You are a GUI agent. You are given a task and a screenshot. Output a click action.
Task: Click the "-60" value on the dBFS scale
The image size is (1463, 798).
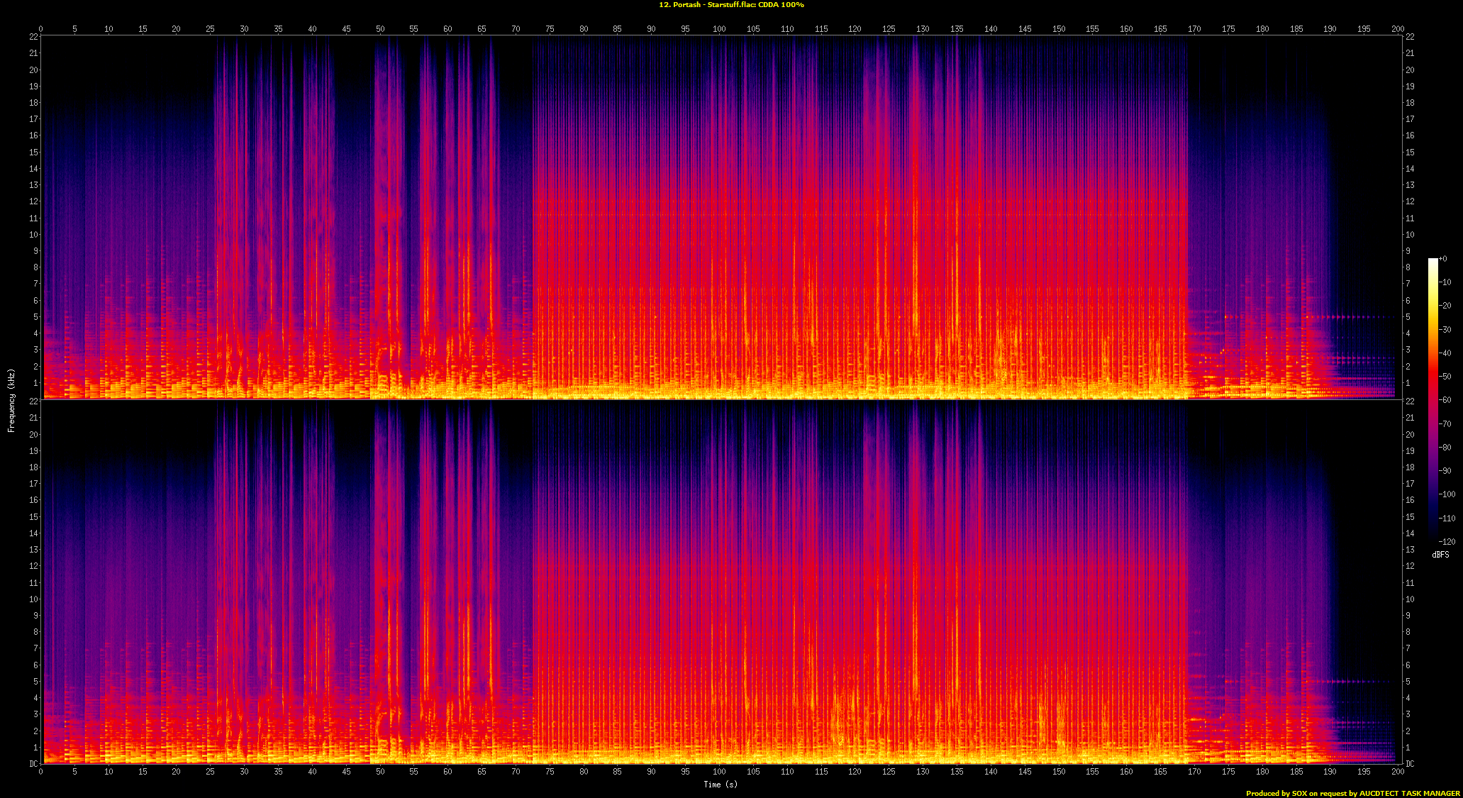pos(1445,400)
